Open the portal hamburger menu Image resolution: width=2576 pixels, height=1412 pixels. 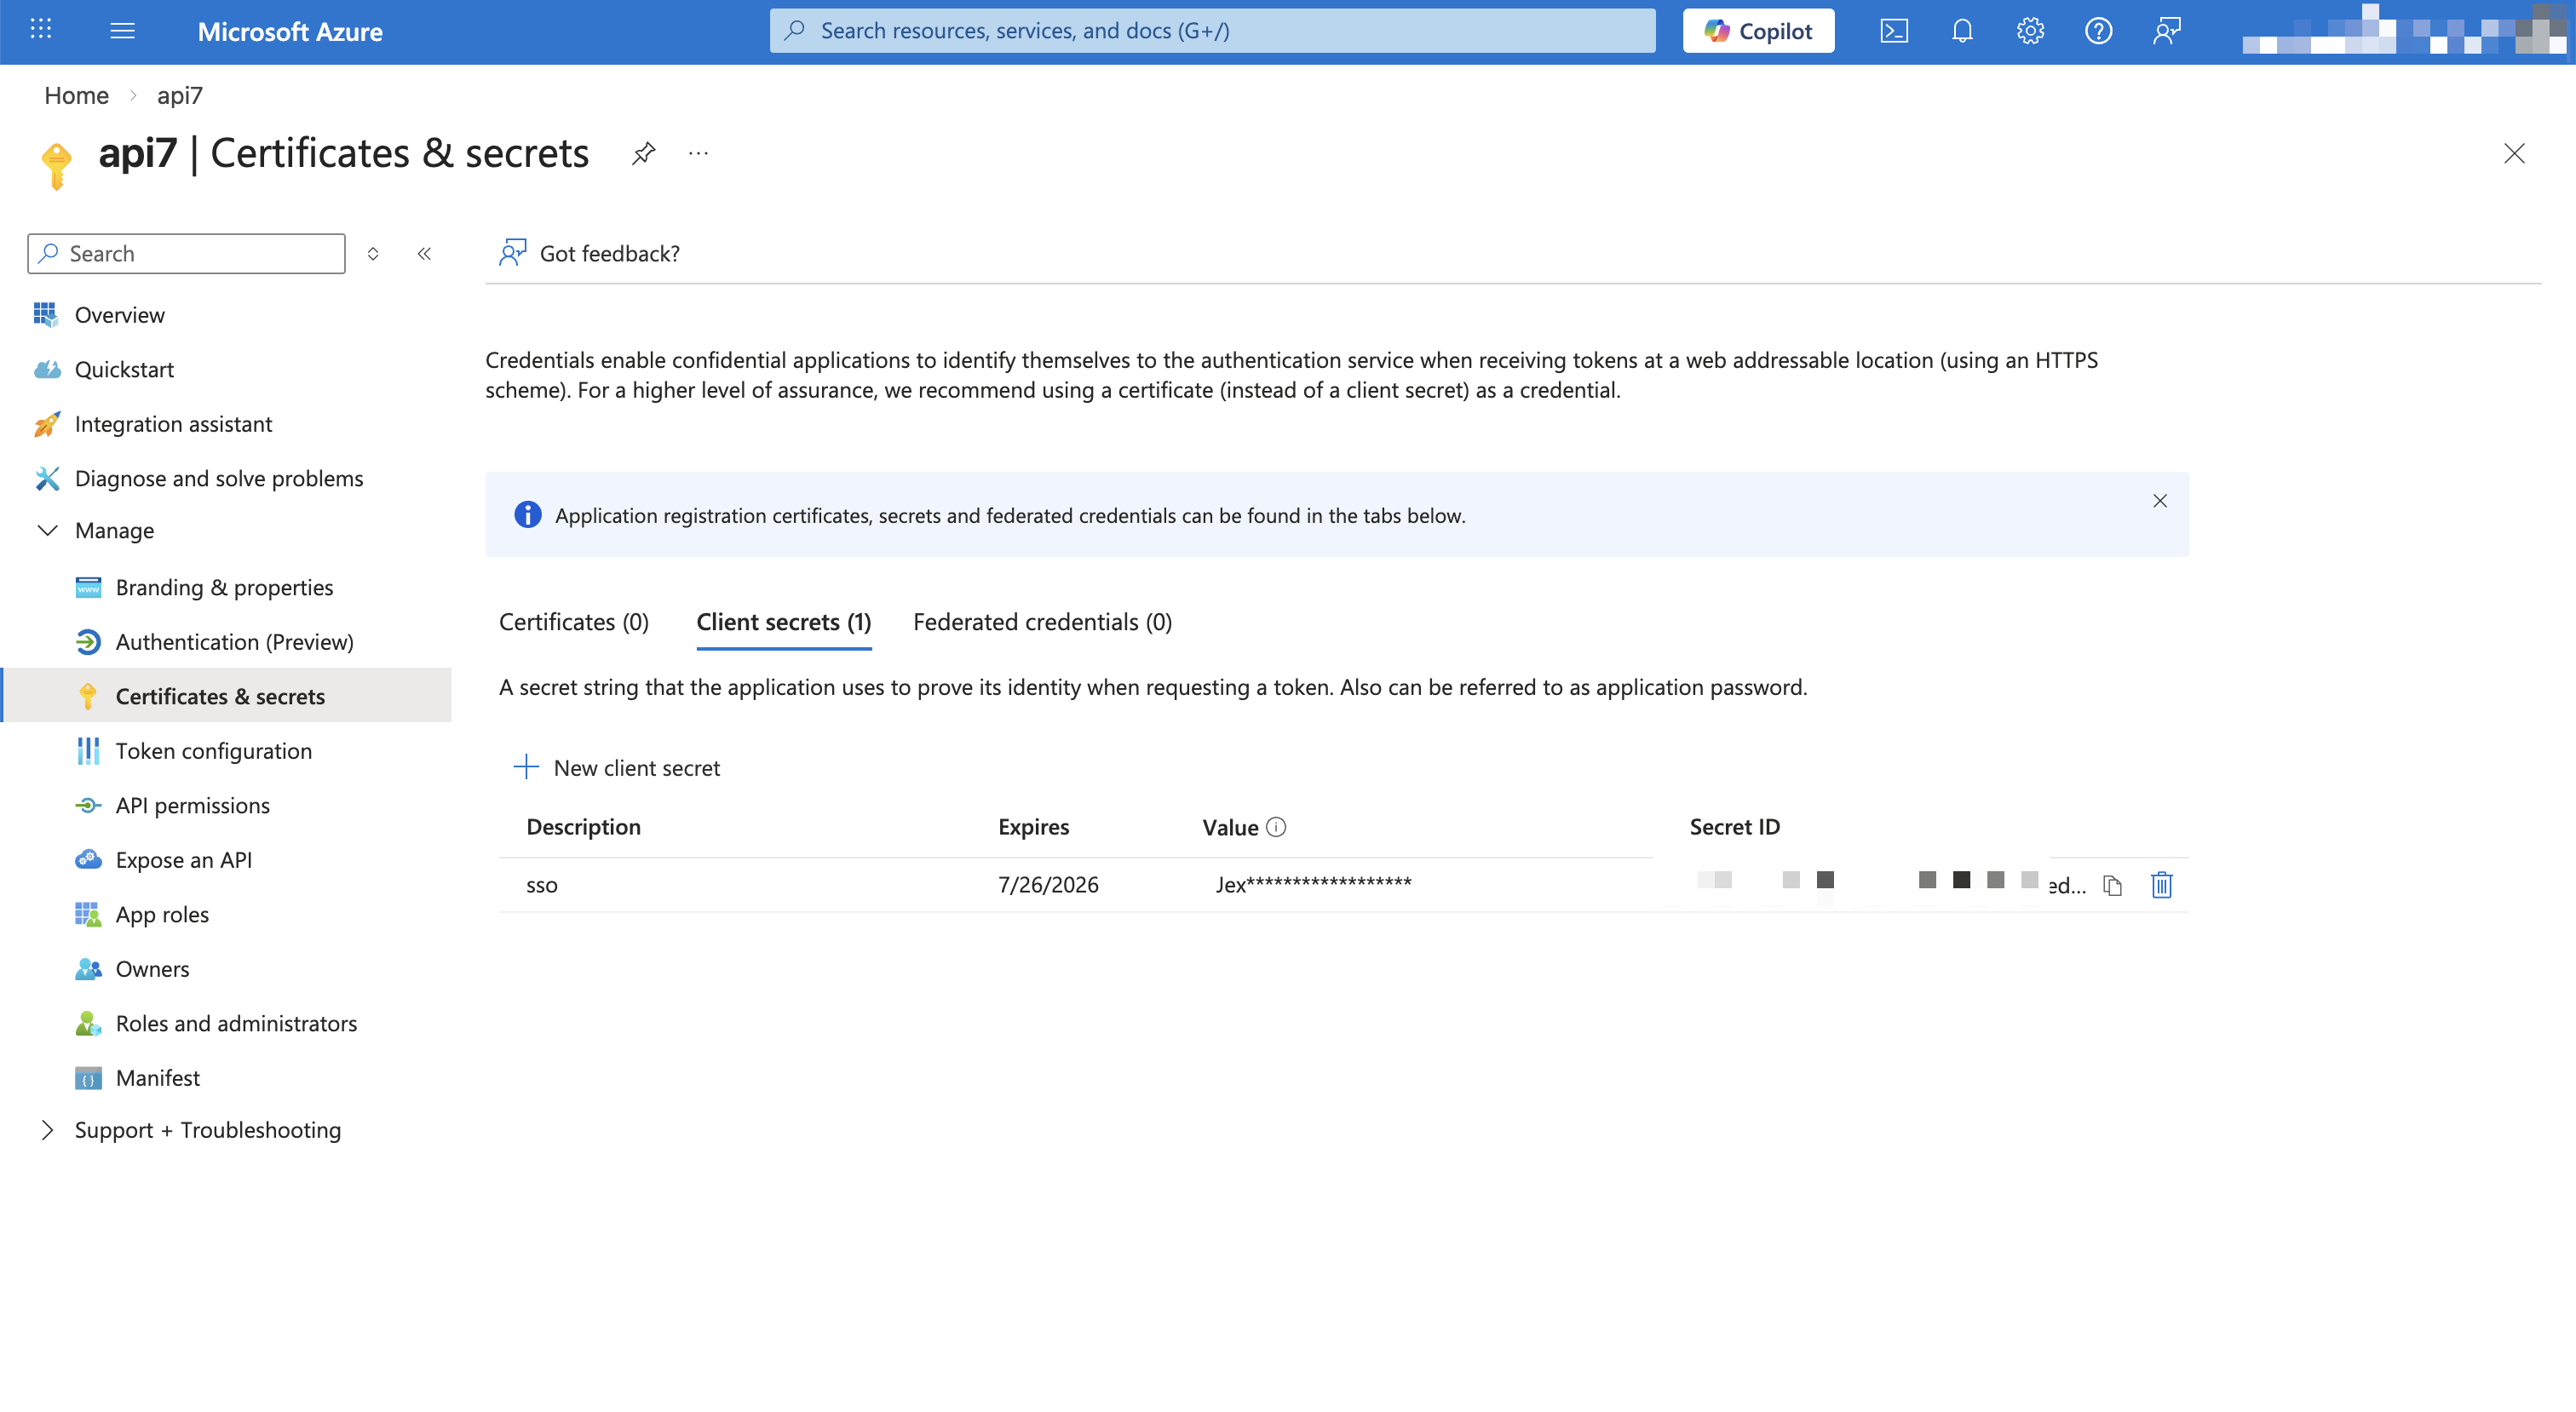point(122,30)
